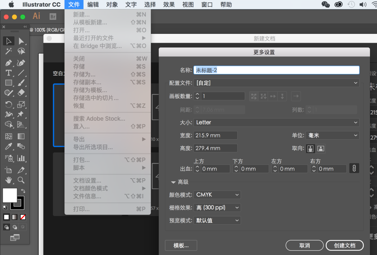The width and height of the screenshot is (377, 255).
Task: Select the Lasso tool
Action: (x=21, y=51)
